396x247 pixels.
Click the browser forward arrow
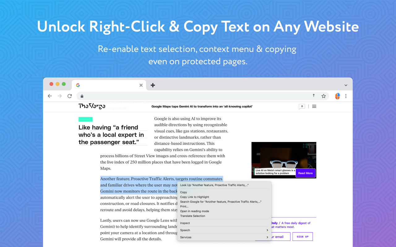(x=60, y=96)
